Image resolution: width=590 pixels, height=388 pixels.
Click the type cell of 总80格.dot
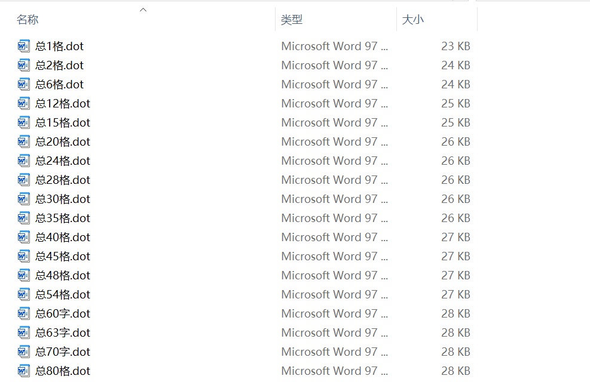tap(335, 371)
